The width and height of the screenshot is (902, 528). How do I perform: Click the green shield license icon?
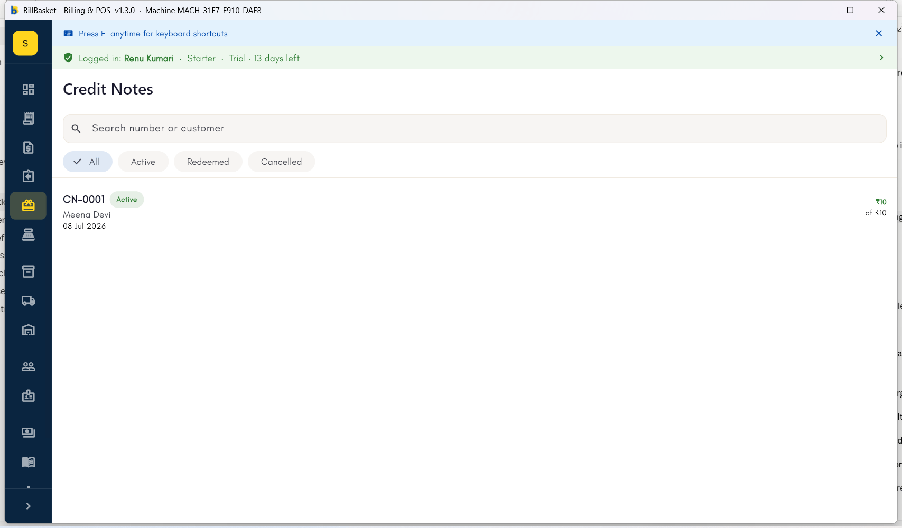click(x=68, y=58)
